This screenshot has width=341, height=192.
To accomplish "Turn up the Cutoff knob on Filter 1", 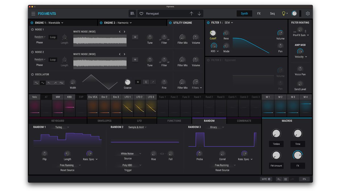I will click(x=213, y=33).
